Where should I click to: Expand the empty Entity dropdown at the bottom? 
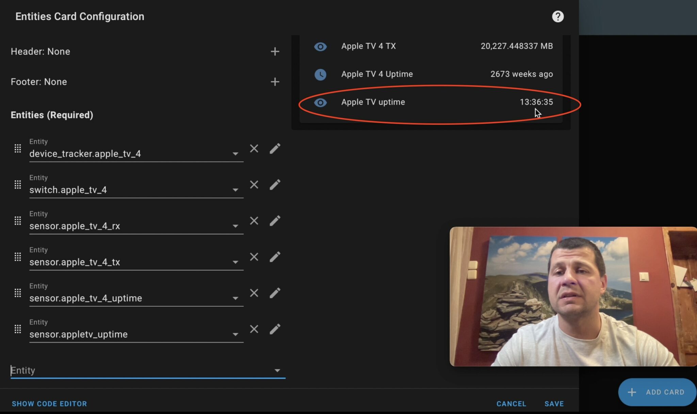[x=278, y=370]
